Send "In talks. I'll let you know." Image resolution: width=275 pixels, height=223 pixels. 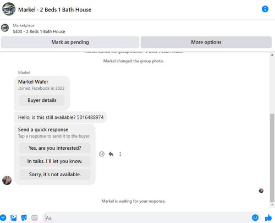click(55, 161)
